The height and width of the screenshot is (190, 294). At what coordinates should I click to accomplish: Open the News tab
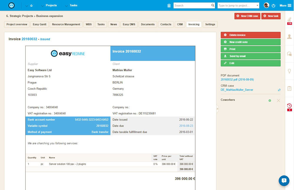113,24
